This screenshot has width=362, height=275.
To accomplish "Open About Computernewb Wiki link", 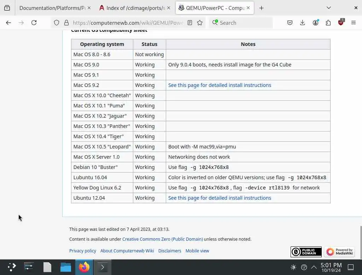I will click(127, 251).
